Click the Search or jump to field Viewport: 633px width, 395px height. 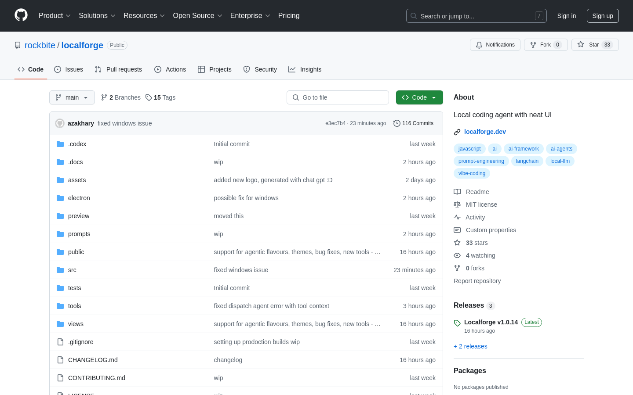pos(477,16)
